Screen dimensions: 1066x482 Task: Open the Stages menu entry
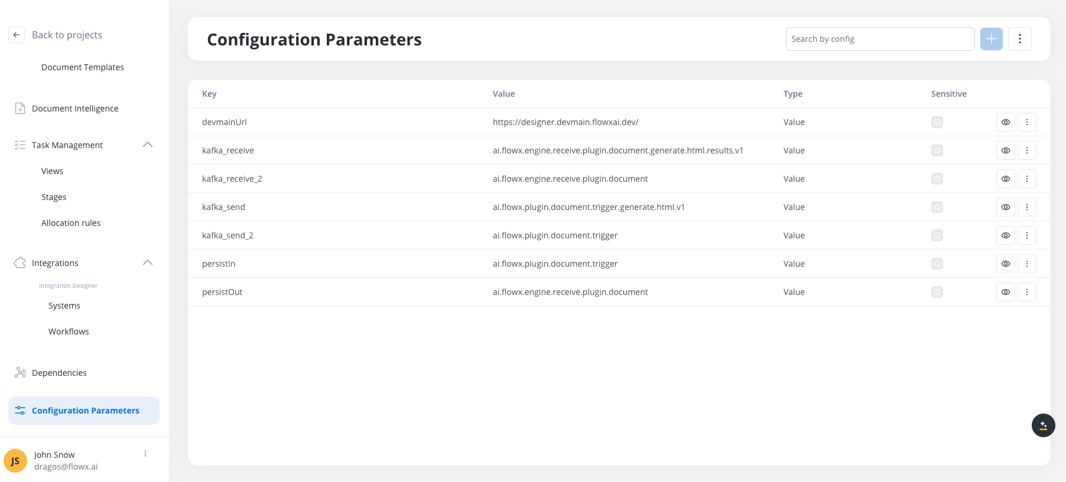54,197
